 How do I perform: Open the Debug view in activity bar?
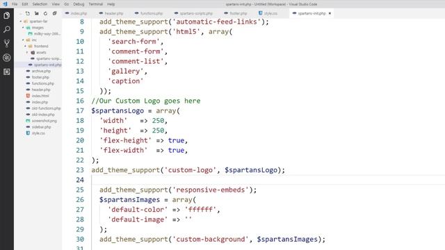[x=6, y=58]
